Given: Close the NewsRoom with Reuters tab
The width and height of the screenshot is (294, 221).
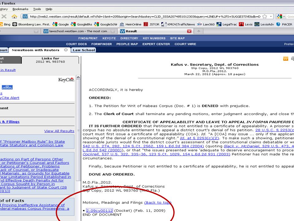Looking at the screenshot, I should point(66,50).
